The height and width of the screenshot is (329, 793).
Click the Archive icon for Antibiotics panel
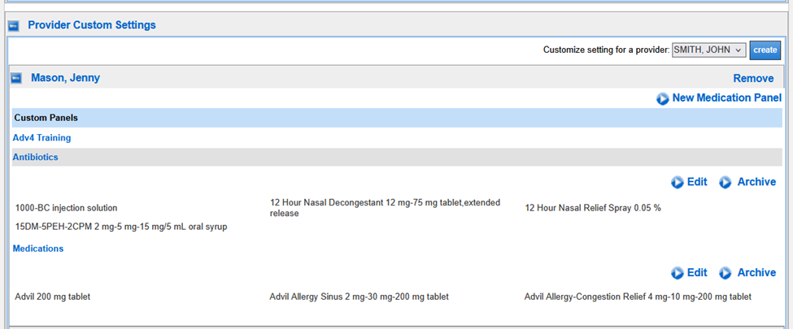click(x=725, y=183)
